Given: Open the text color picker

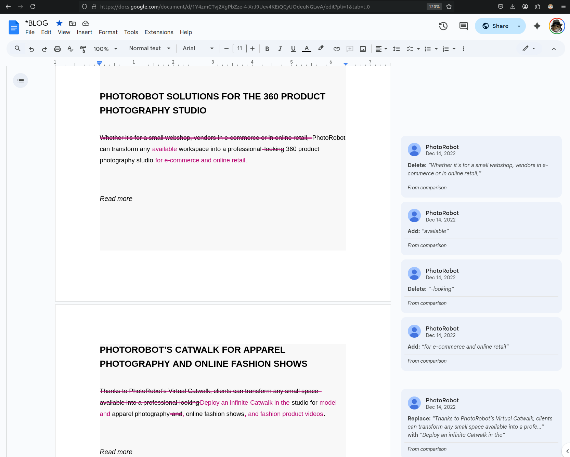Looking at the screenshot, I should (x=307, y=49).
